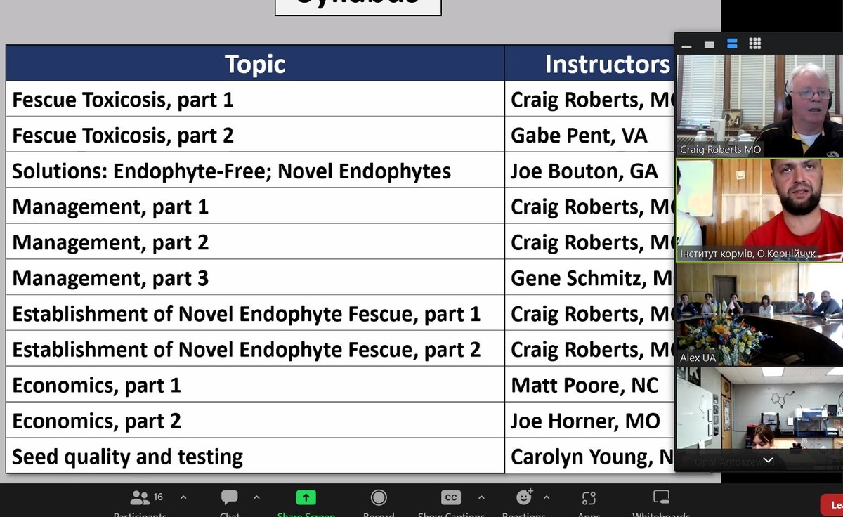The width and height of the screenshot is (843, 517).
Task: Click the red Leave button
Action: [x=832, y=505]
